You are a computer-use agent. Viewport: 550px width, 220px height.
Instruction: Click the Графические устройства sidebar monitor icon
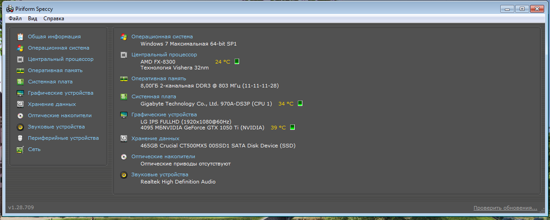coord(20,93)
